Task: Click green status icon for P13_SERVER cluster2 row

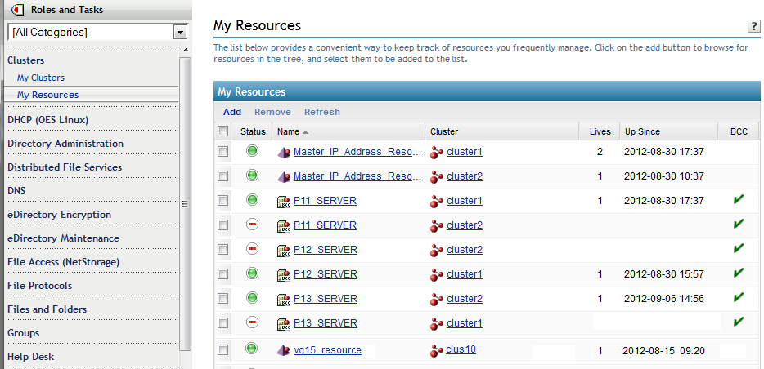Action: [x=252, y=297]
